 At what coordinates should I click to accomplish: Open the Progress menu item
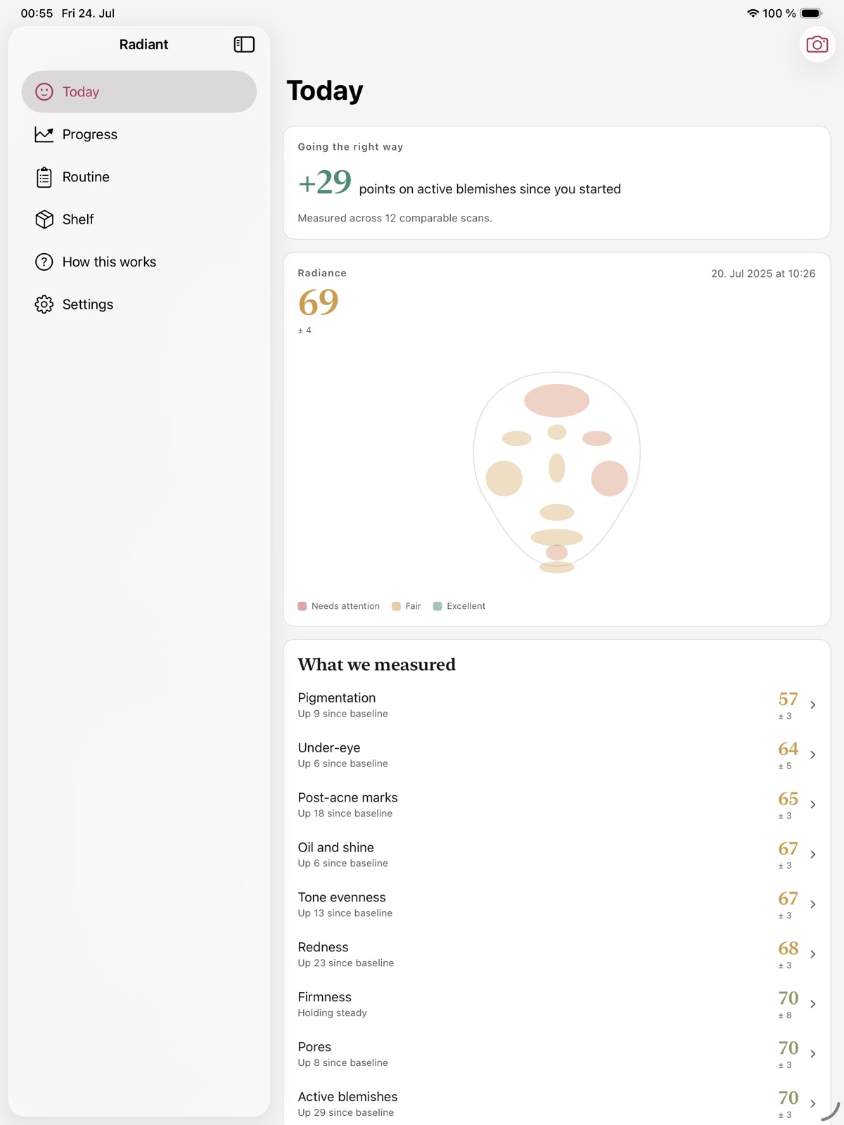click(x=139, y=134)
